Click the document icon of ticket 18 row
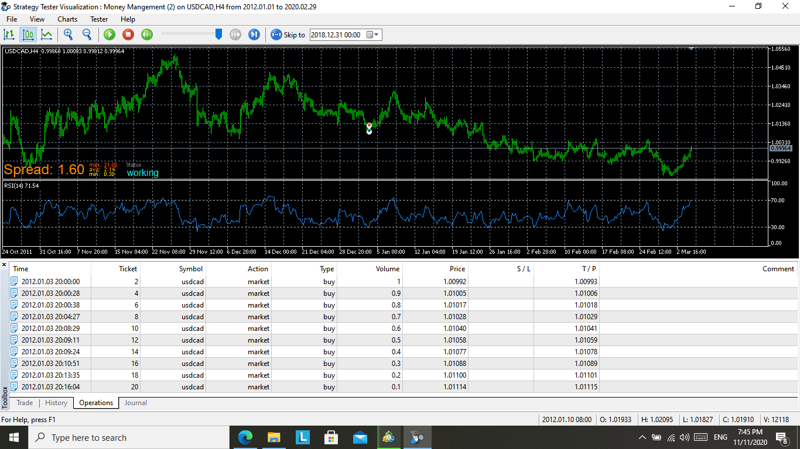Image resolution: width=800 pixels, height=449 pixels. pos(15,375)
